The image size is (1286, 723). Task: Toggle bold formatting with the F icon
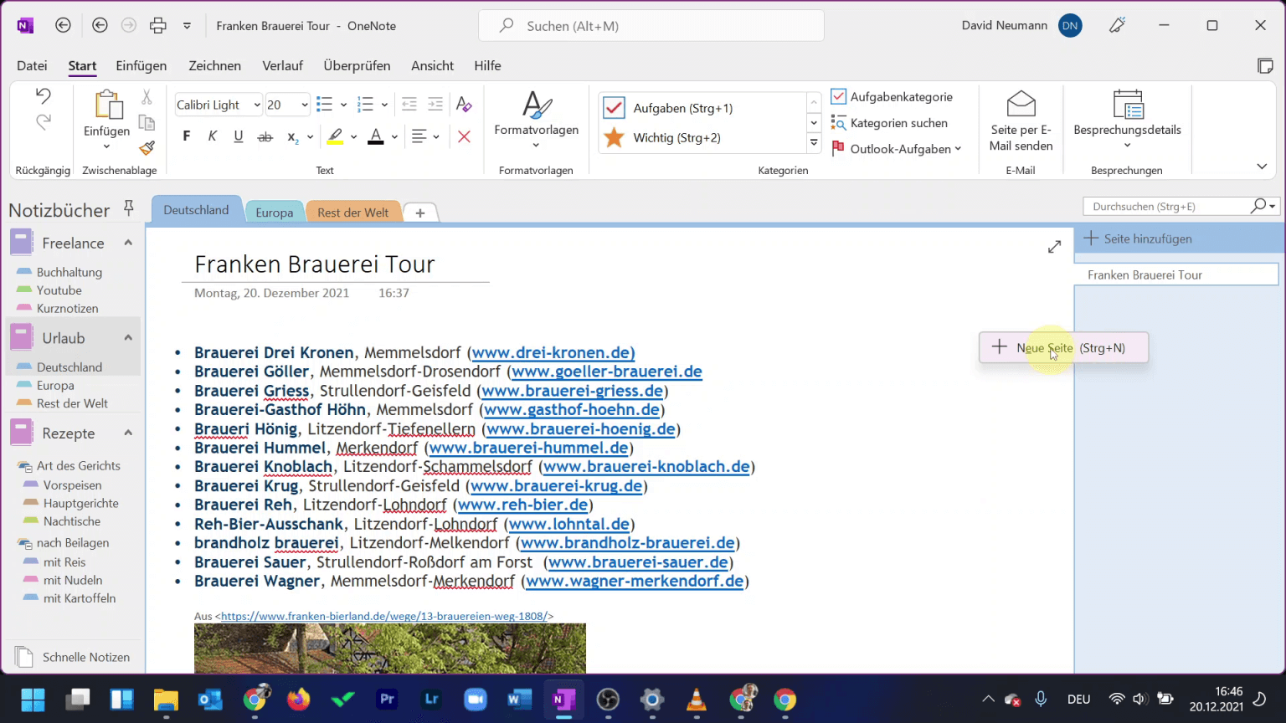pyautogui.click(x=186, y=135)
